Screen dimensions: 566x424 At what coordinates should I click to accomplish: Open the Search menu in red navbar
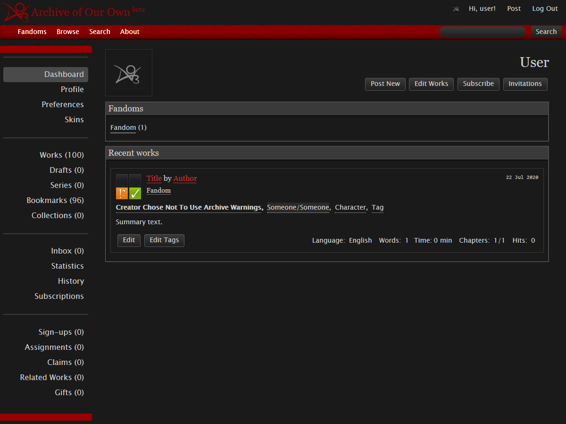coord(100,32)
